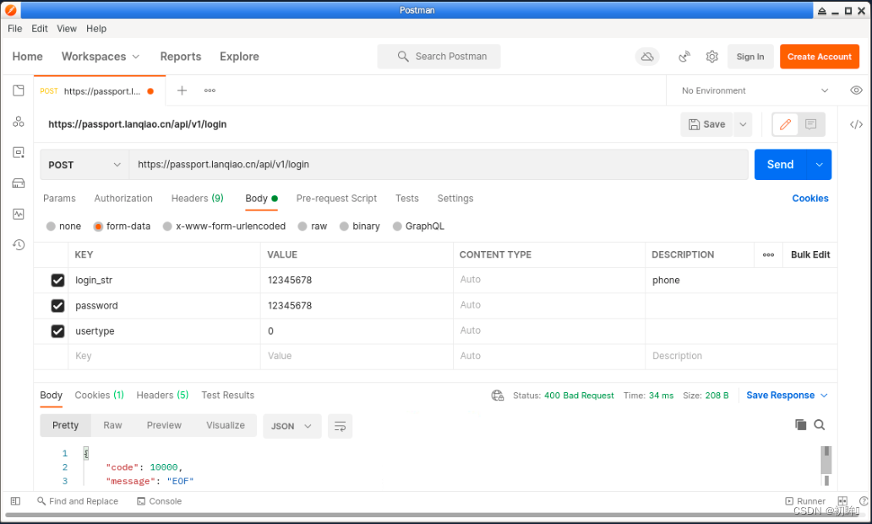Open the Cookies (1) response tab

pos(99,396)
